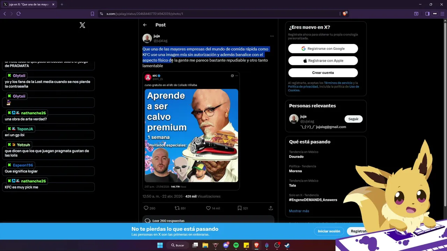447x251 pixels.
Task: Open Sticky Notes from the taskbar
Action: tap(246, 245)
